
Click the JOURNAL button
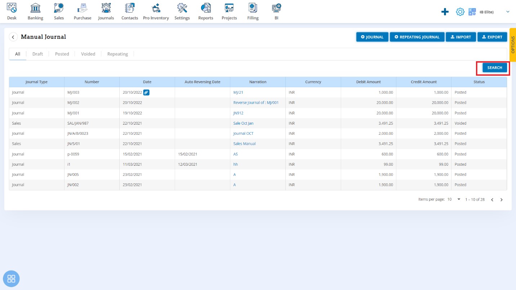point(372,37)
